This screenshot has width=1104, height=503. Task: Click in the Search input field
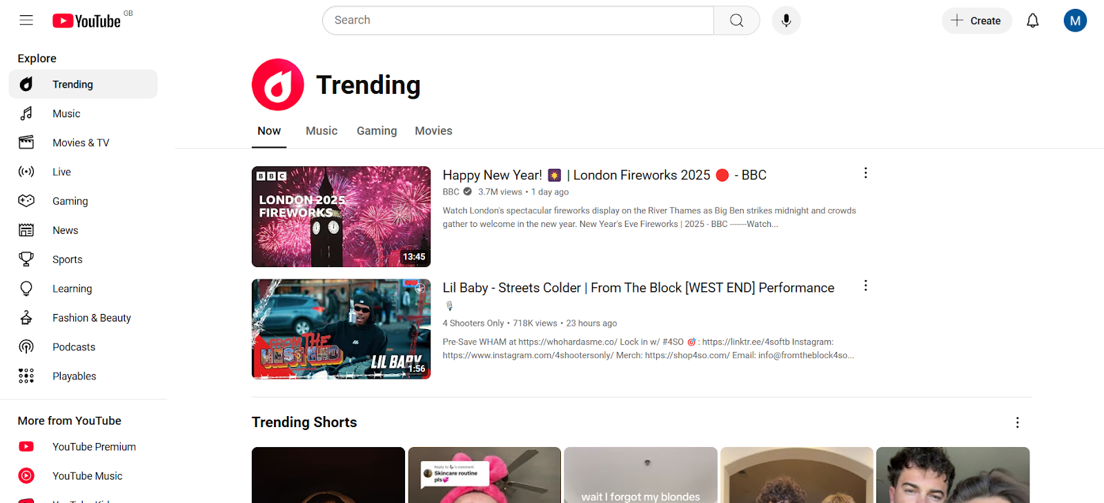[x=518, y=21]
